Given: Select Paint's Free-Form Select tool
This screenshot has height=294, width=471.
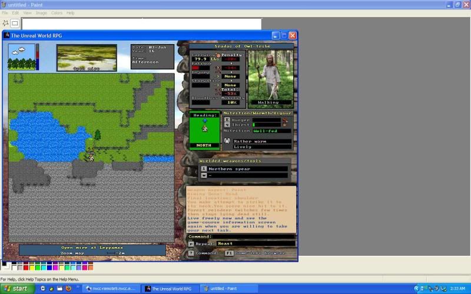Looking at the screenshot, I should point(5,23).
